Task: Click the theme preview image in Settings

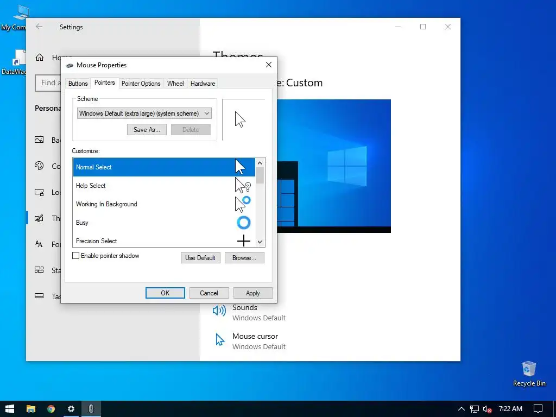Action: tap(334, 166)
